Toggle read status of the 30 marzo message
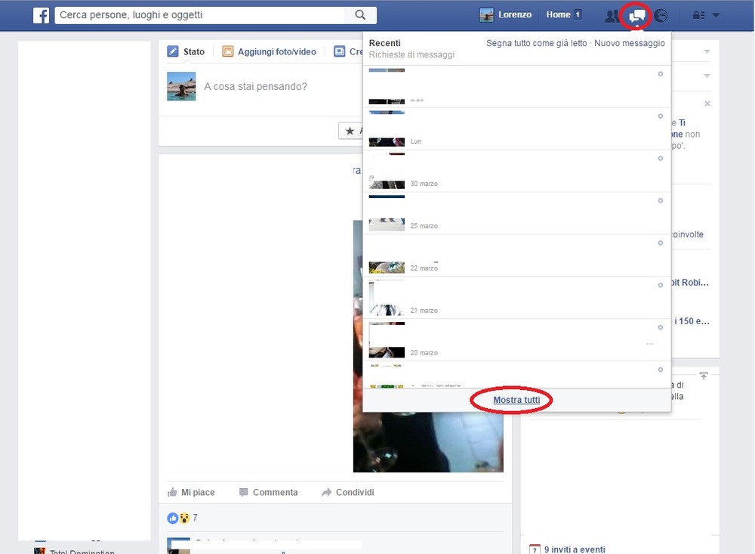The height and width of the screenshot is (554, 755). (661, 159)
